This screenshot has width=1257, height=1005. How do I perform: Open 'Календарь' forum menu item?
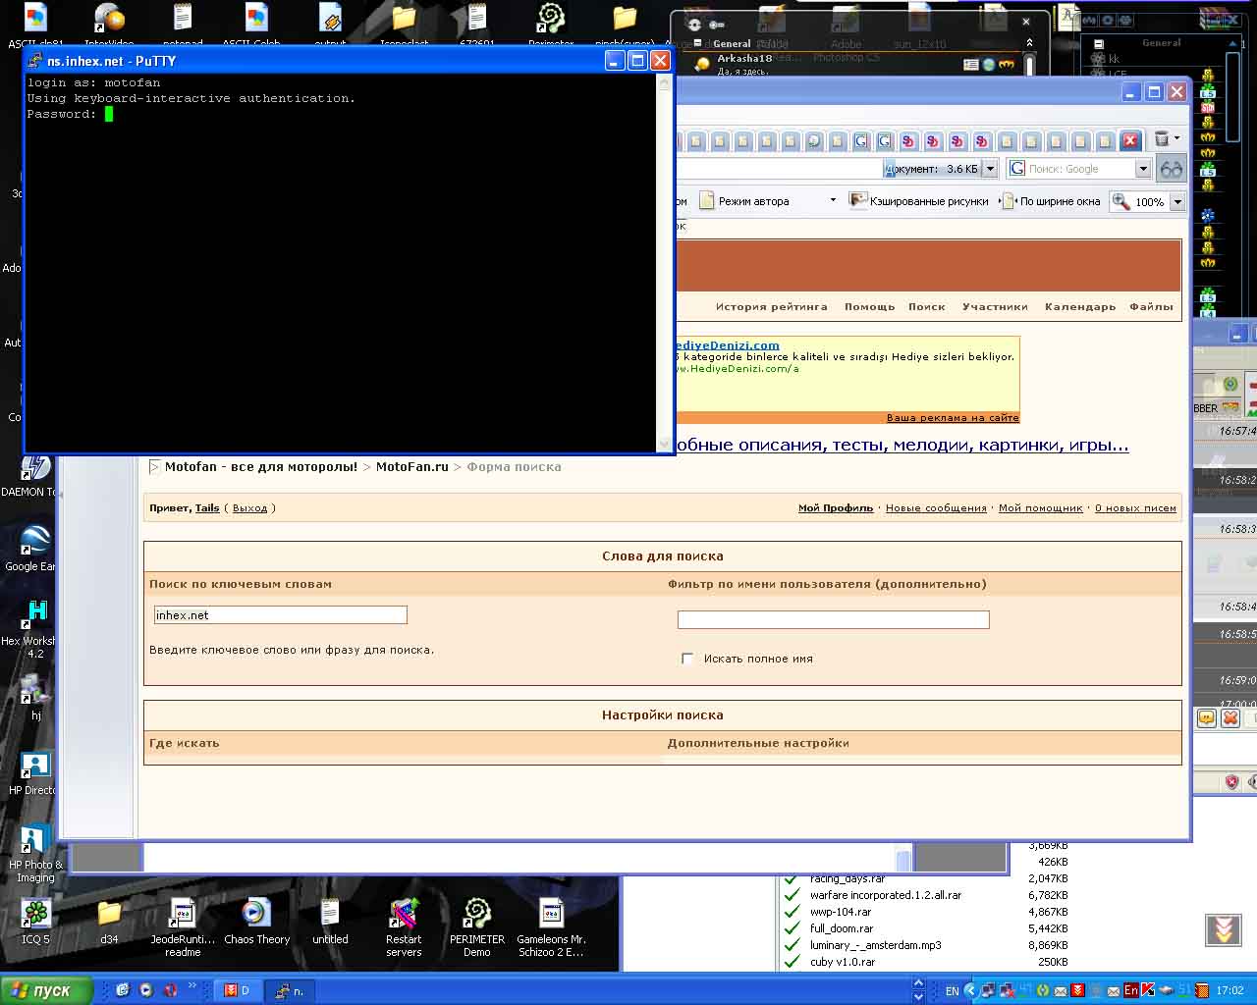pos(1080,307)
